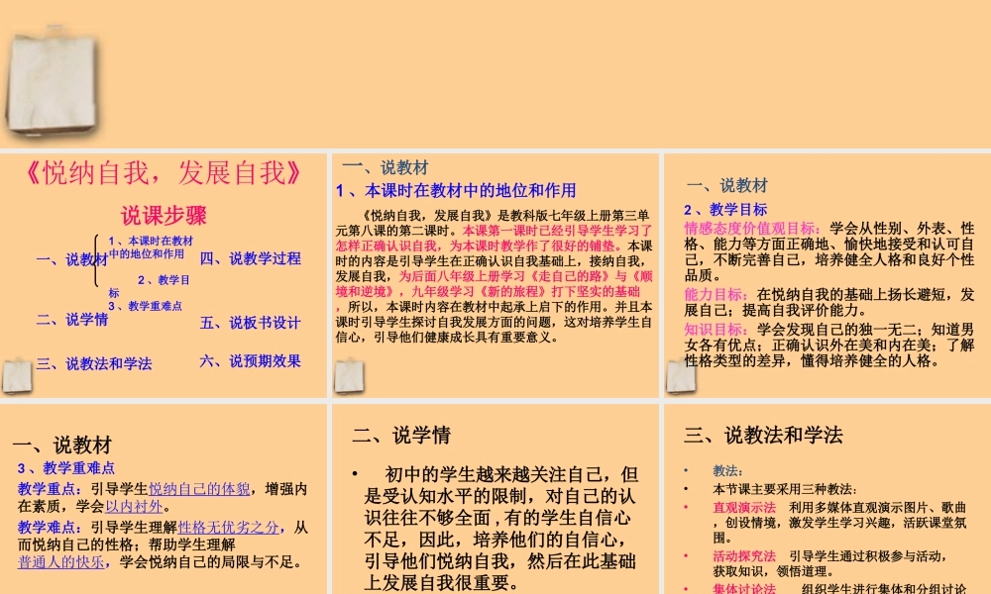
Task: Click outline item 二、说学情 in the steps slide
Action: tap(72, 320)
